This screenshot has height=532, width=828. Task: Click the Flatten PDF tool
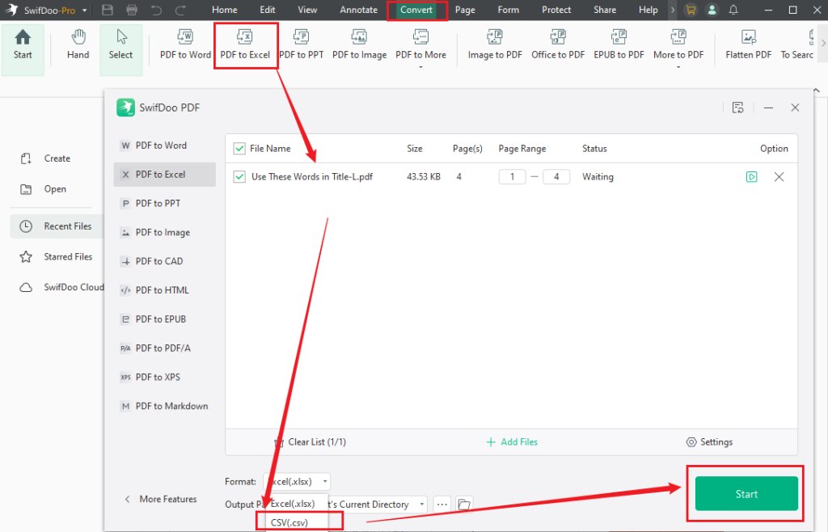pyautogui.click(x=748, y=44)
